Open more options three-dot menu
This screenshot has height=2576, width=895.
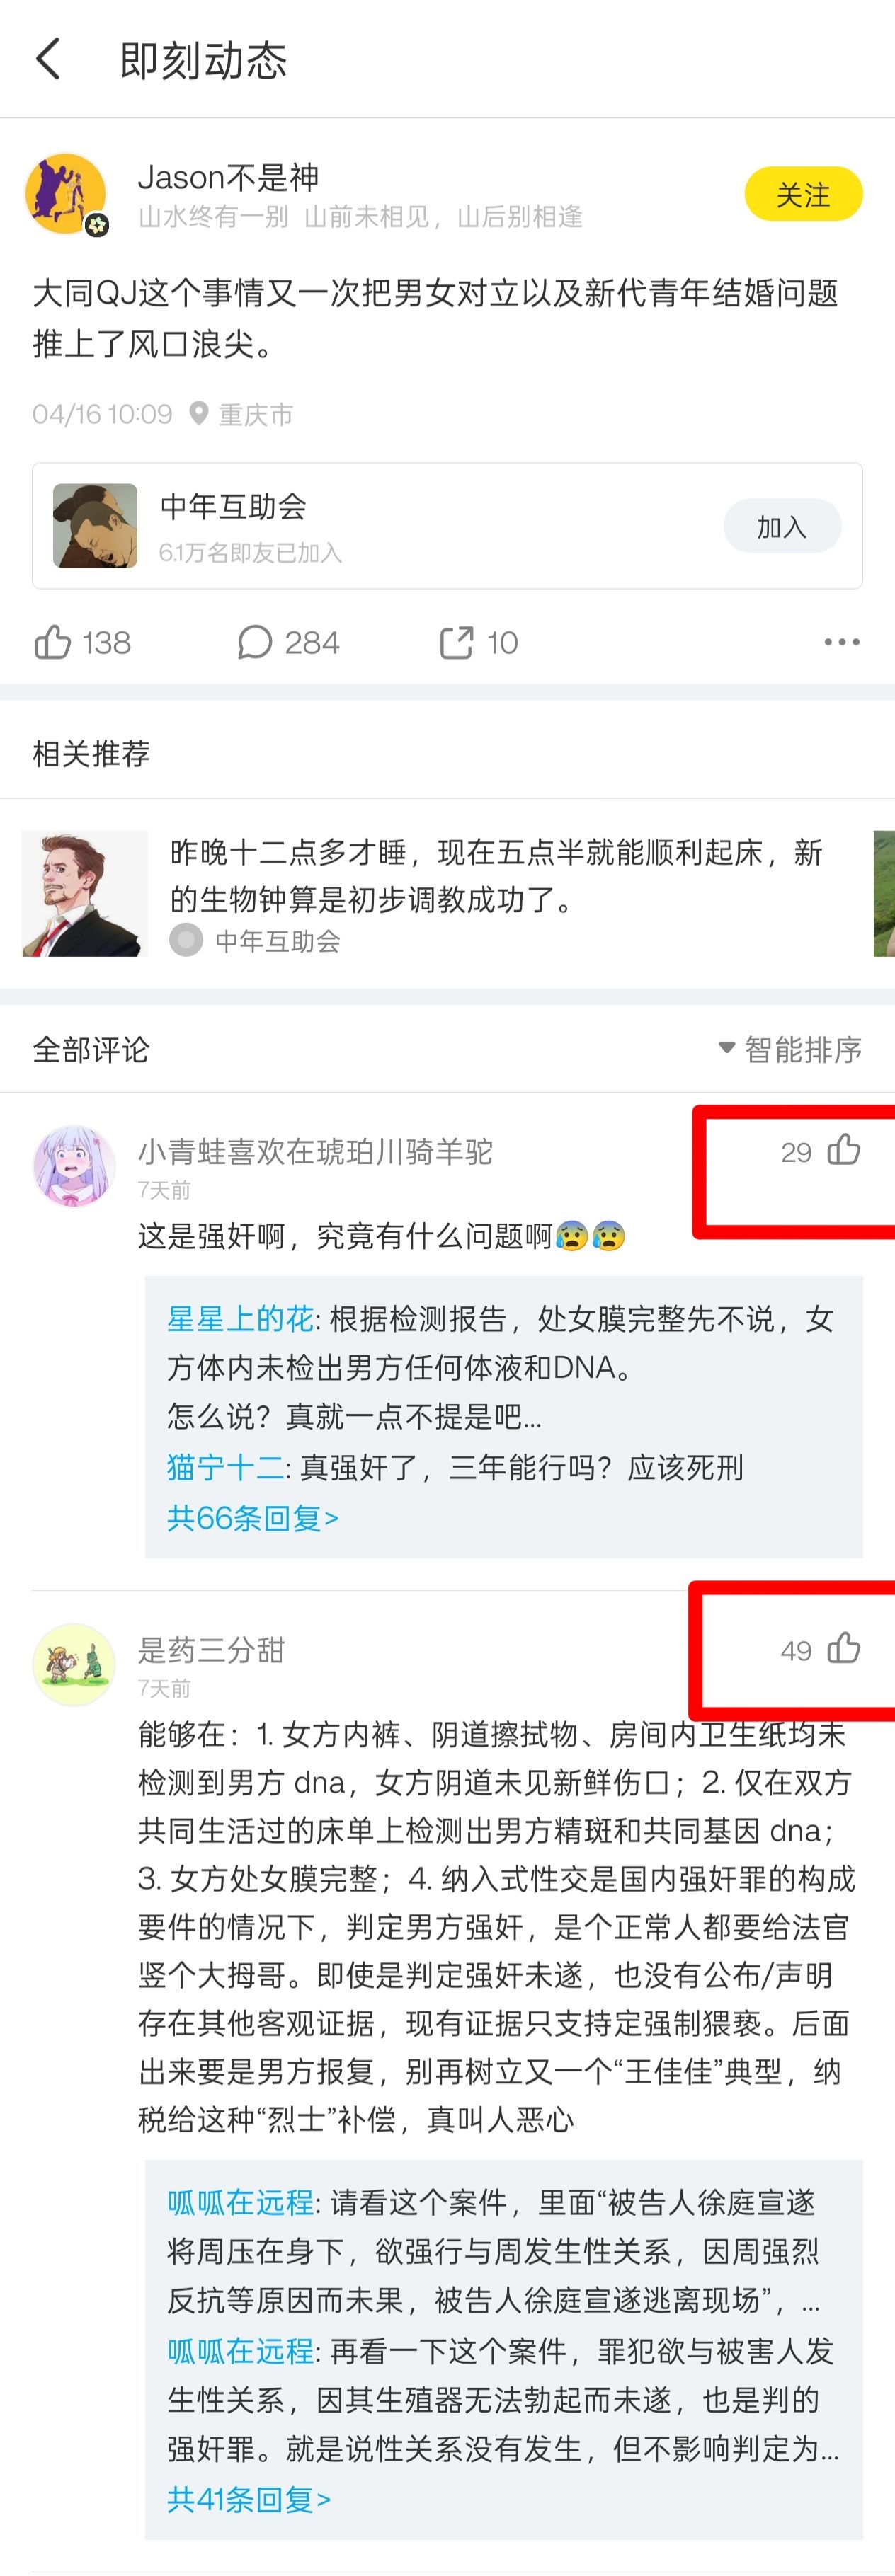[841, 642]
